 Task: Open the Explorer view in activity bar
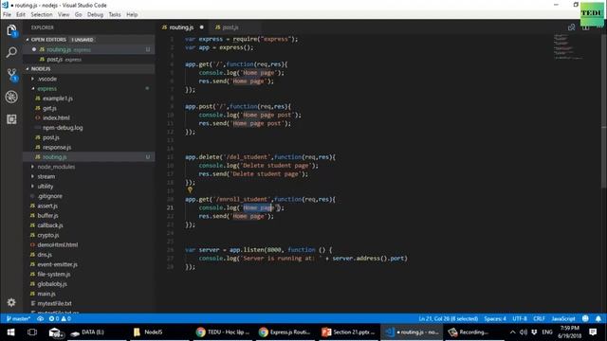coord(11,30)
